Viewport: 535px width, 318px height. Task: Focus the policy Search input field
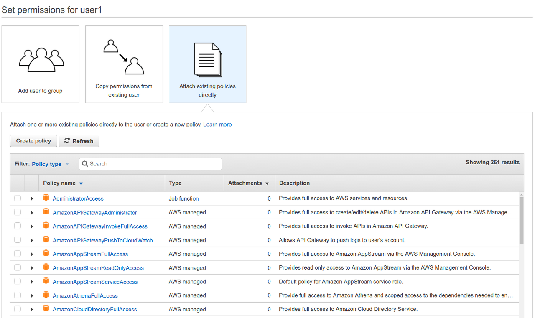pyautogui.click(x=150, y=164)
